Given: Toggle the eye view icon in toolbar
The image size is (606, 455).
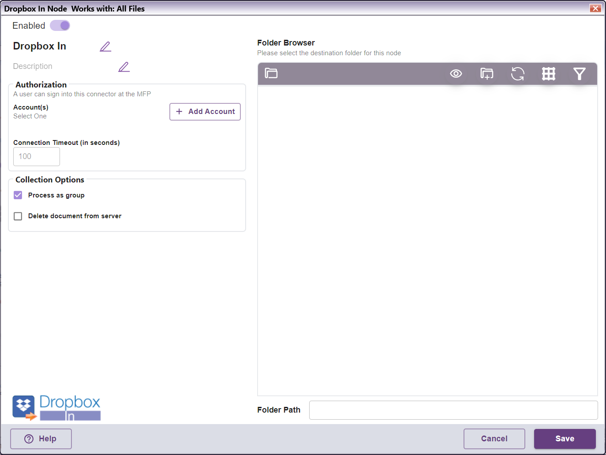Looking at the screenshot, I should tap(456, 73).
